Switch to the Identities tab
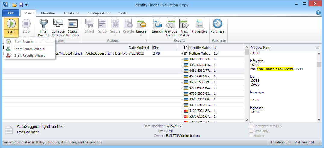 pos(48,13)
